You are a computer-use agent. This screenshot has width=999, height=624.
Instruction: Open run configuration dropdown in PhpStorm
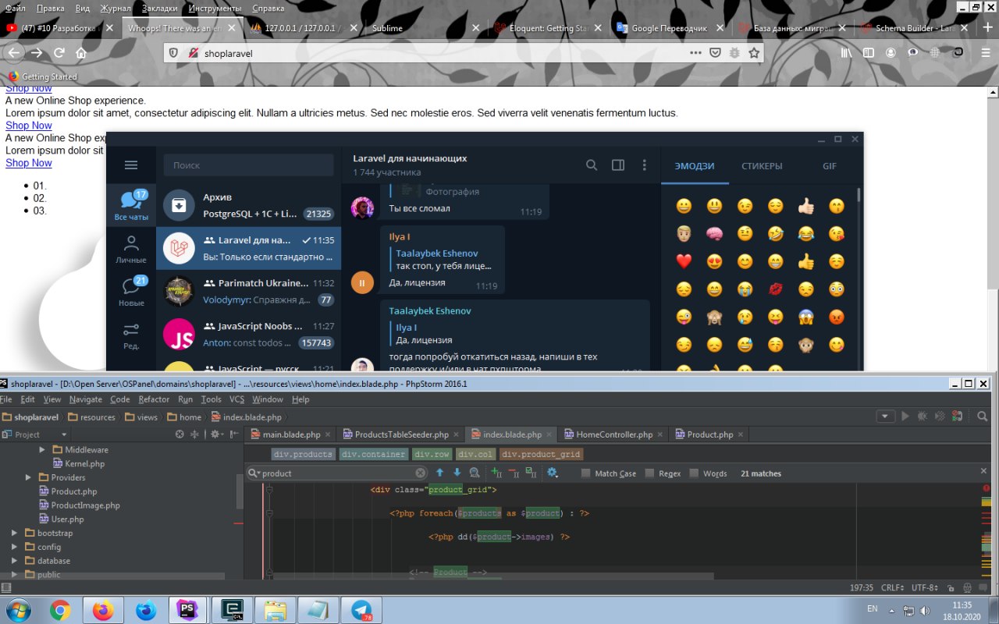(x=884, y=417)
